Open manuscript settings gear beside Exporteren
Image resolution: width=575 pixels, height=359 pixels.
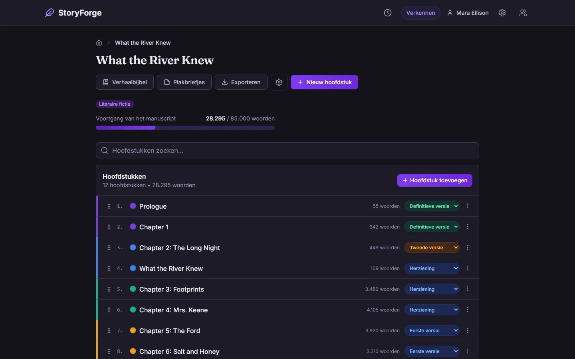click(x=279, y=82)
